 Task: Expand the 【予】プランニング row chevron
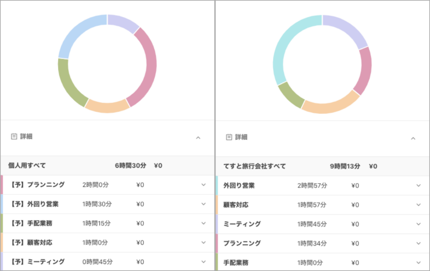pos(204,185)
